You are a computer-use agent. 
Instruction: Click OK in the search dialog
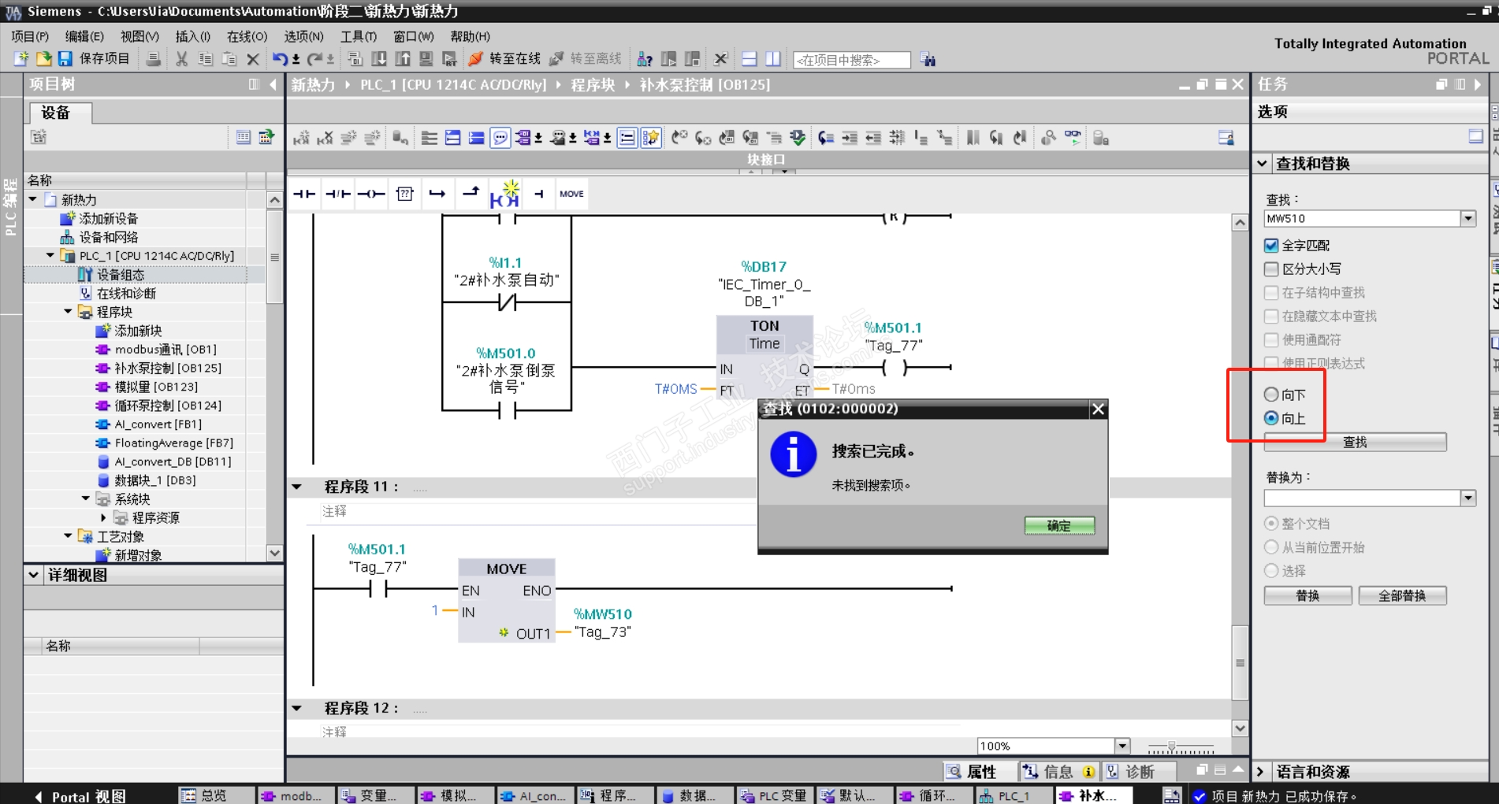(x=1058, y=525)
